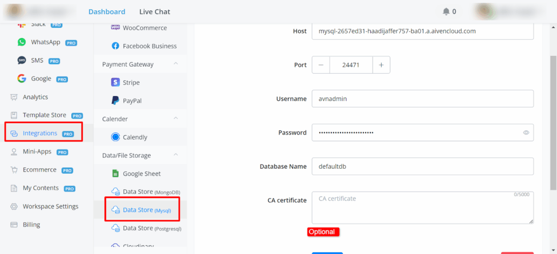
Task: Collapse the Payment Gateway section
Action: [x=176, y=64]
